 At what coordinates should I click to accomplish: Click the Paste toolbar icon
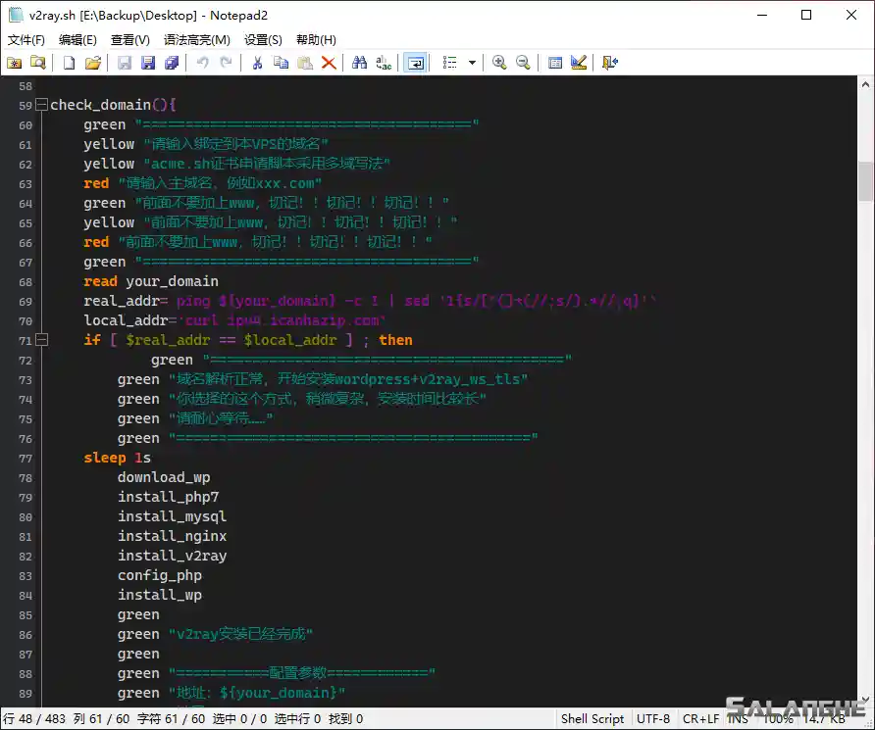303,63
